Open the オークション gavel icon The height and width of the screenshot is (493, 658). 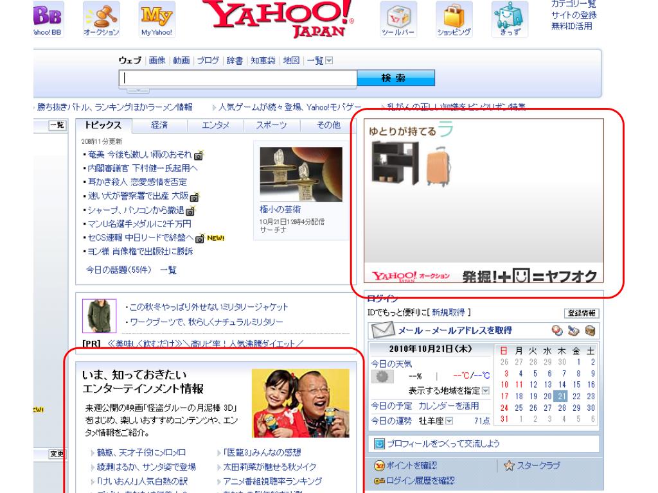(101, 19)
